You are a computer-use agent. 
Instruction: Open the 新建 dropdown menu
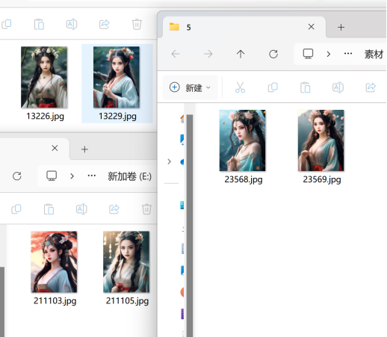click(x=191, y=87)
